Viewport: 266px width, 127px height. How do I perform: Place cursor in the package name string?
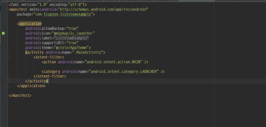[x=63, y=14]
